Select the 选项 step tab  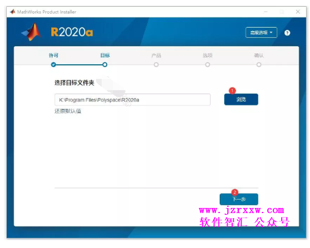tap(207, 55)
